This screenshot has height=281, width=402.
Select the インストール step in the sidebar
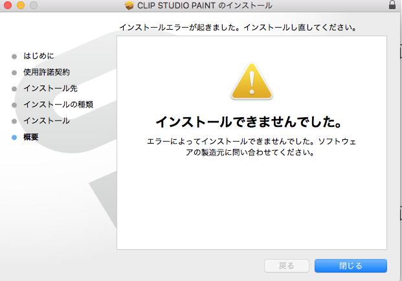(x=47, y=121)
